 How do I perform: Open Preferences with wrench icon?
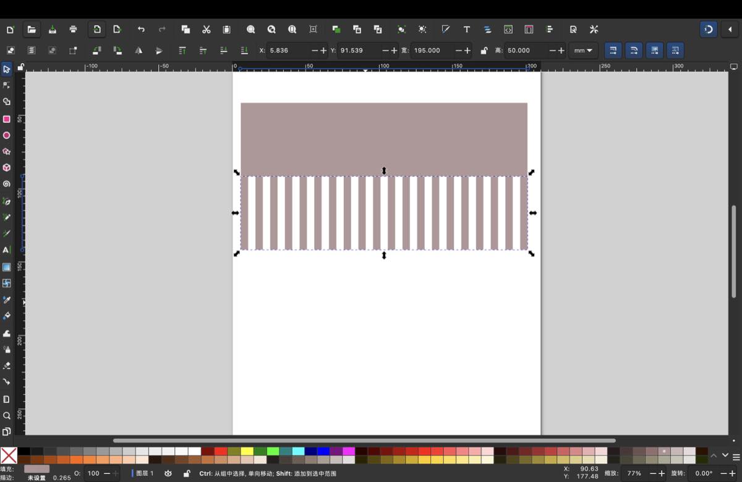point(594,29)
